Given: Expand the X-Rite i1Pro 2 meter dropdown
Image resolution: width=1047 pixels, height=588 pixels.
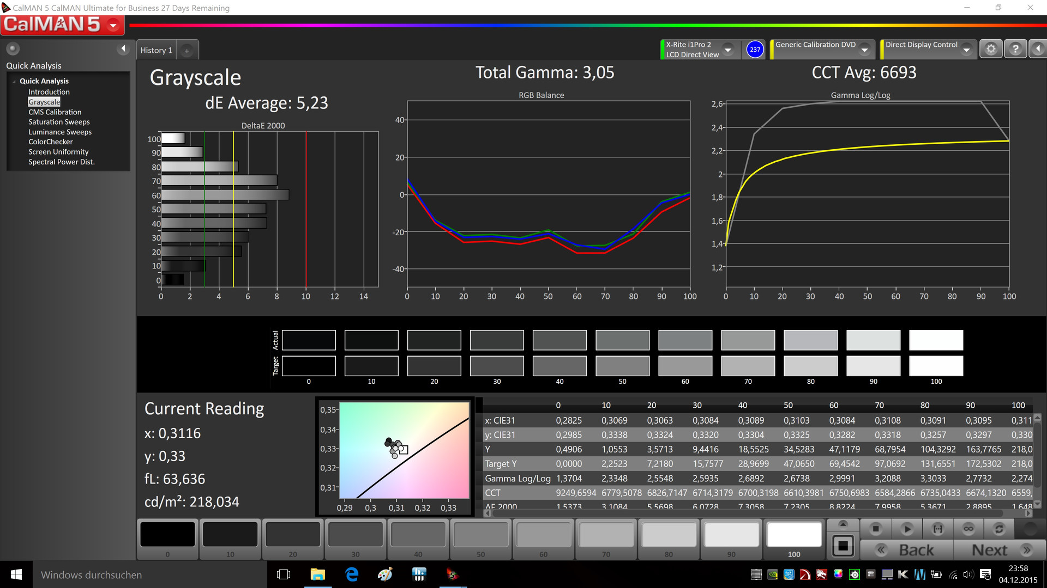Looking at the screenshot, I should pos(728,50).
